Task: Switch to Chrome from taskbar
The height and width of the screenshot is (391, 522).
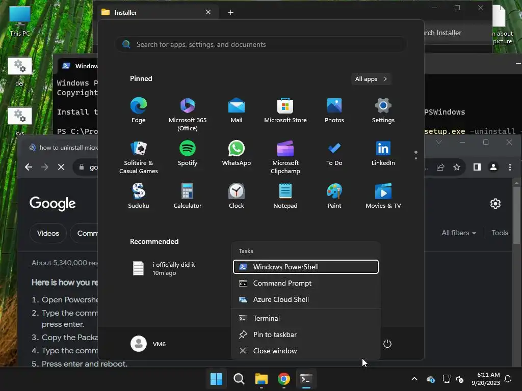Action: coord(284,379)
